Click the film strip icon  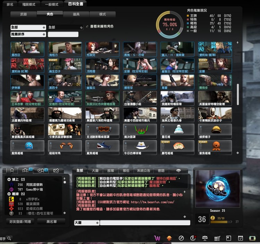[252, 238]
